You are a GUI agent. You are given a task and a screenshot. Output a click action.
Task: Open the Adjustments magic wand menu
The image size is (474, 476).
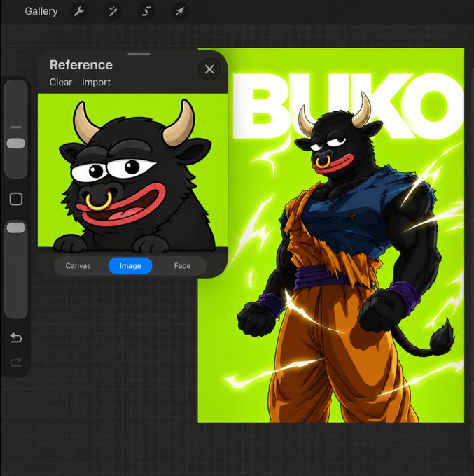113,12
